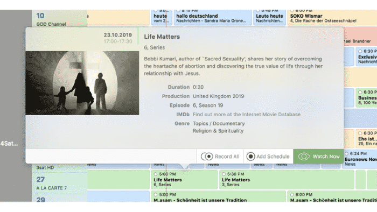This screenshot has height=212, width=377.
Task: Toggle record circle for 6:00 PM M.asam
Action: tap(292, 194)
